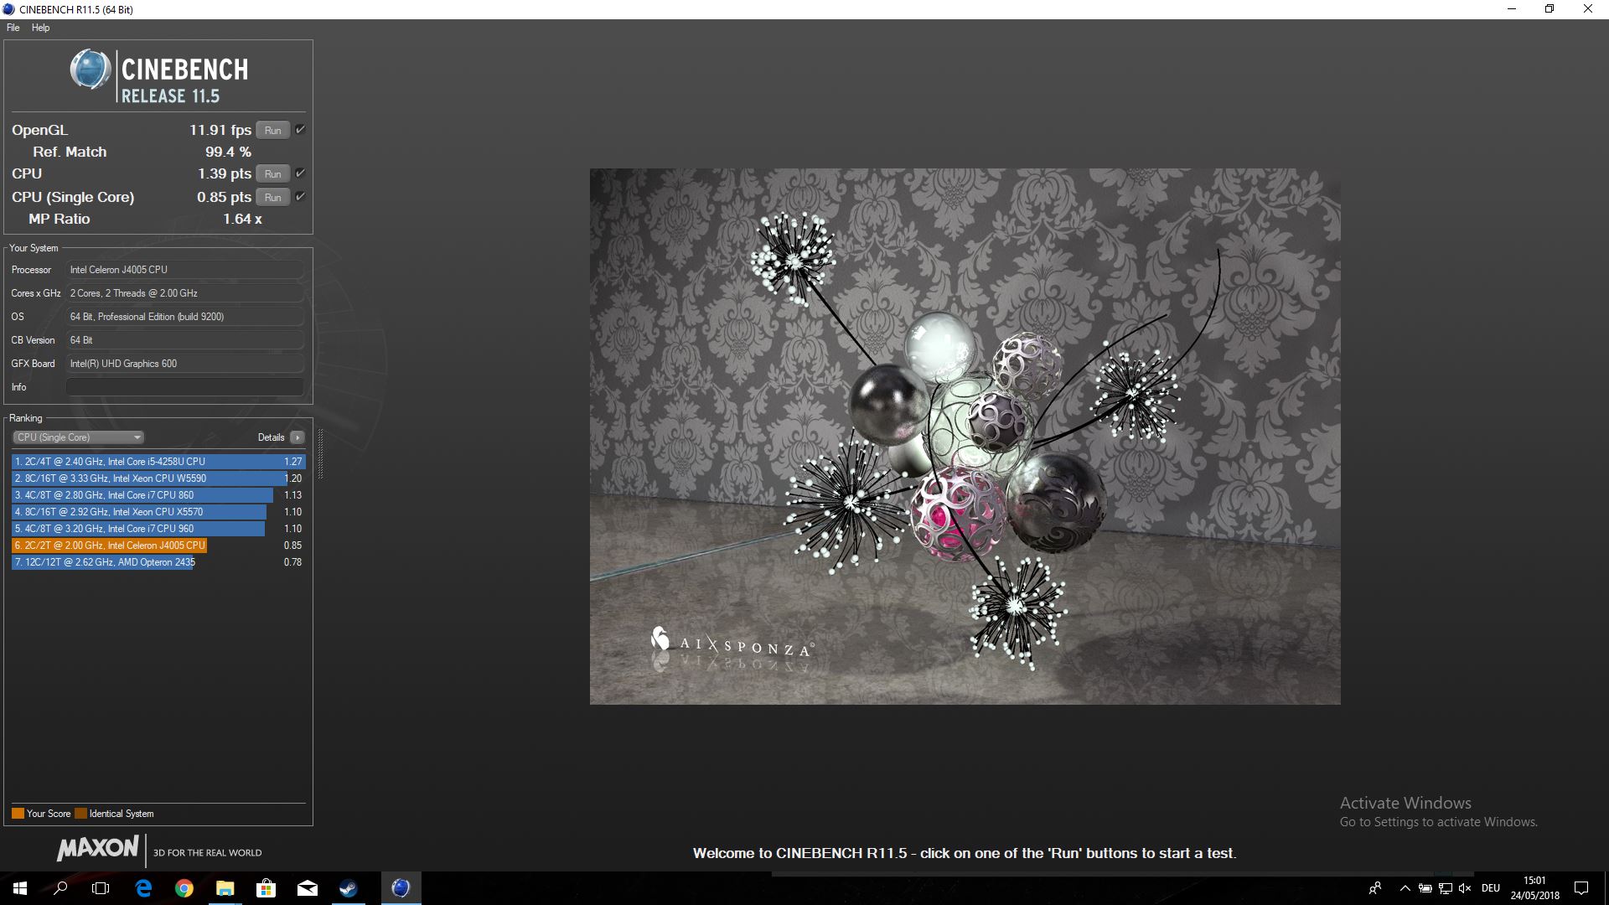
Task: Toggle the CPU test checkbox
Action: click(x=300, y=173)
